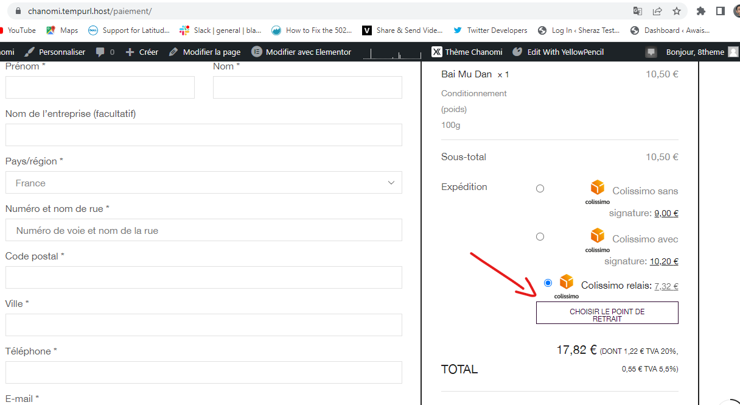The image size is (740, 405).
Task: Click the Bai Mu Dan product name
Action: pyautogui.click(x=466, y=74)
